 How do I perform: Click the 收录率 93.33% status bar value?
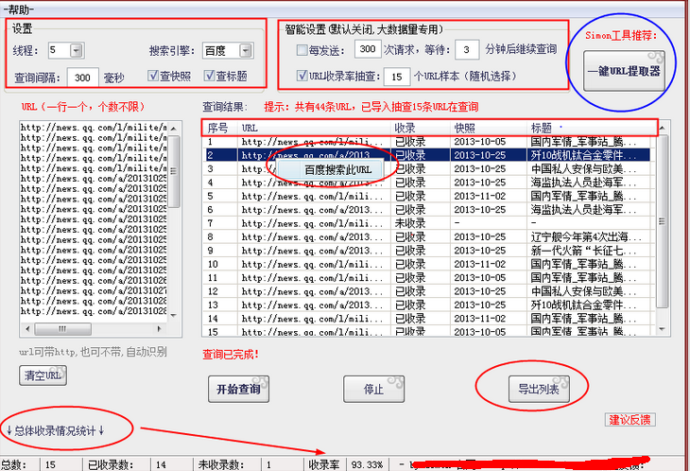[x=368, y=464]
